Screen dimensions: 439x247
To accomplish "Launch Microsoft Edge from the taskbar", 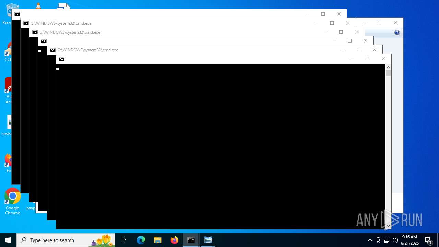I will click(141, 240).
